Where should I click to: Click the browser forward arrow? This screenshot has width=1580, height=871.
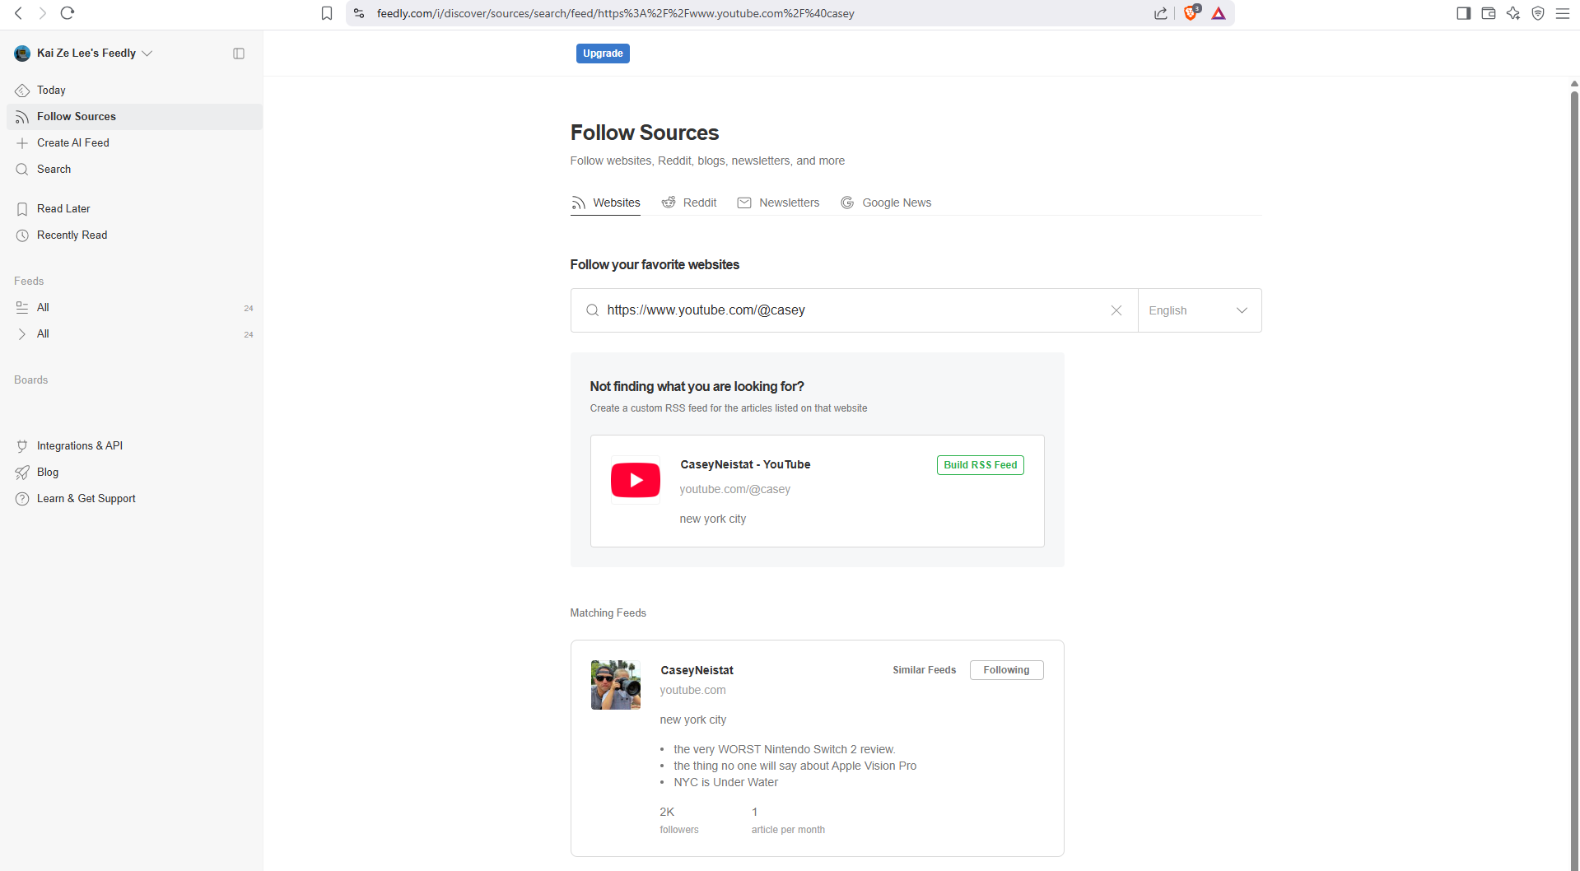click(x=43, y=13)
